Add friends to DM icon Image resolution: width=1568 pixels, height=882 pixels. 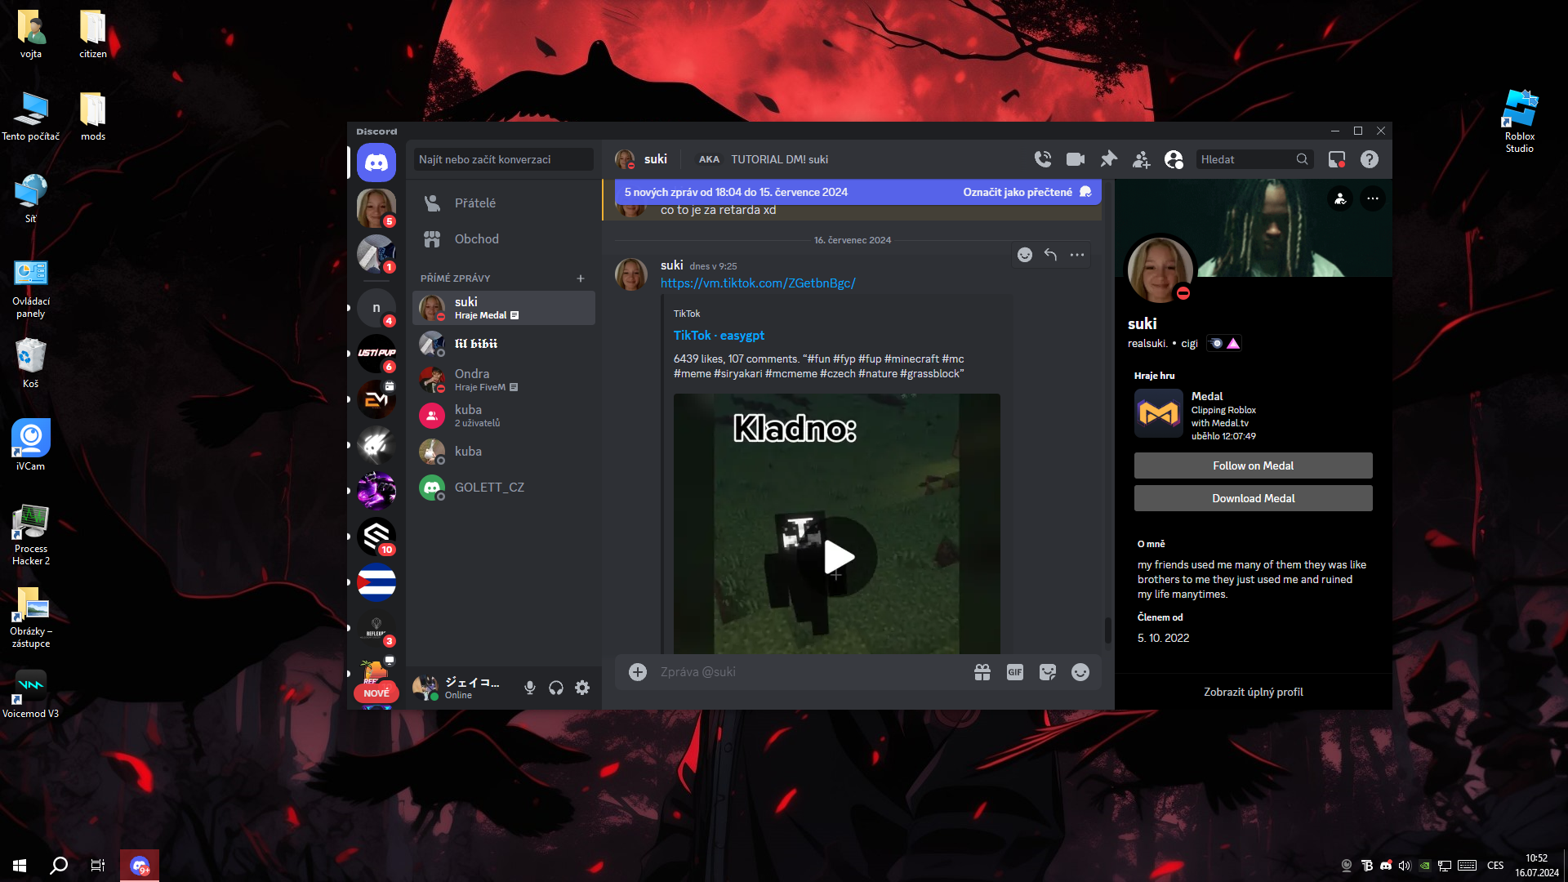[x=1141, y=159]
